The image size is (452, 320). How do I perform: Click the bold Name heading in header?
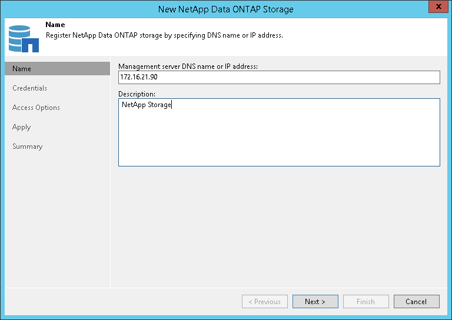55,25
